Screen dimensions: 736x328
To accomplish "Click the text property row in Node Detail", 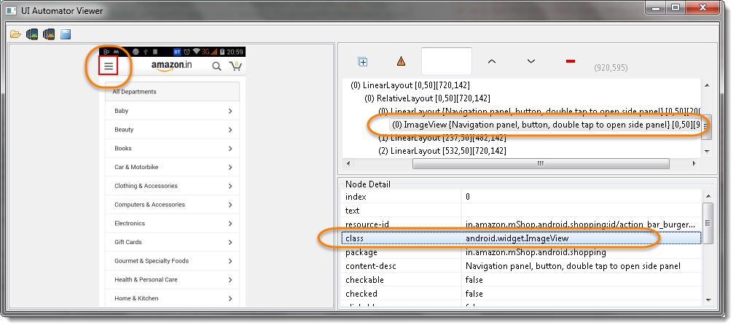I will tap(521, 210).
